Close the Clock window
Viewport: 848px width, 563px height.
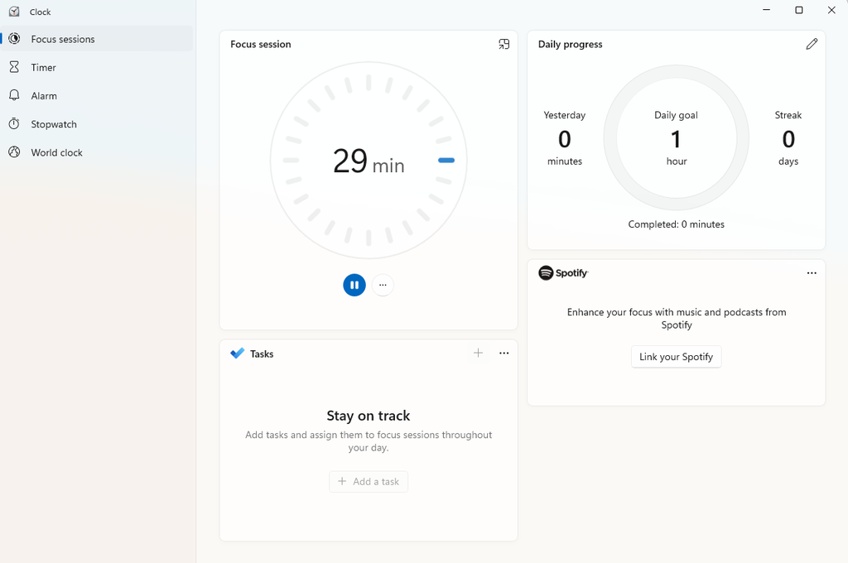(831, 10)
